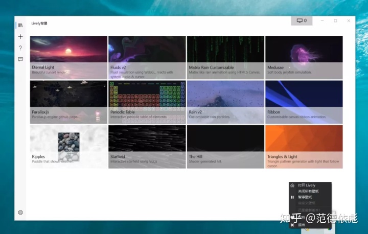This screenshot has width=368, height=234.
Task: Click the X icon beside 退出
Action: click(x=292, y=225)
